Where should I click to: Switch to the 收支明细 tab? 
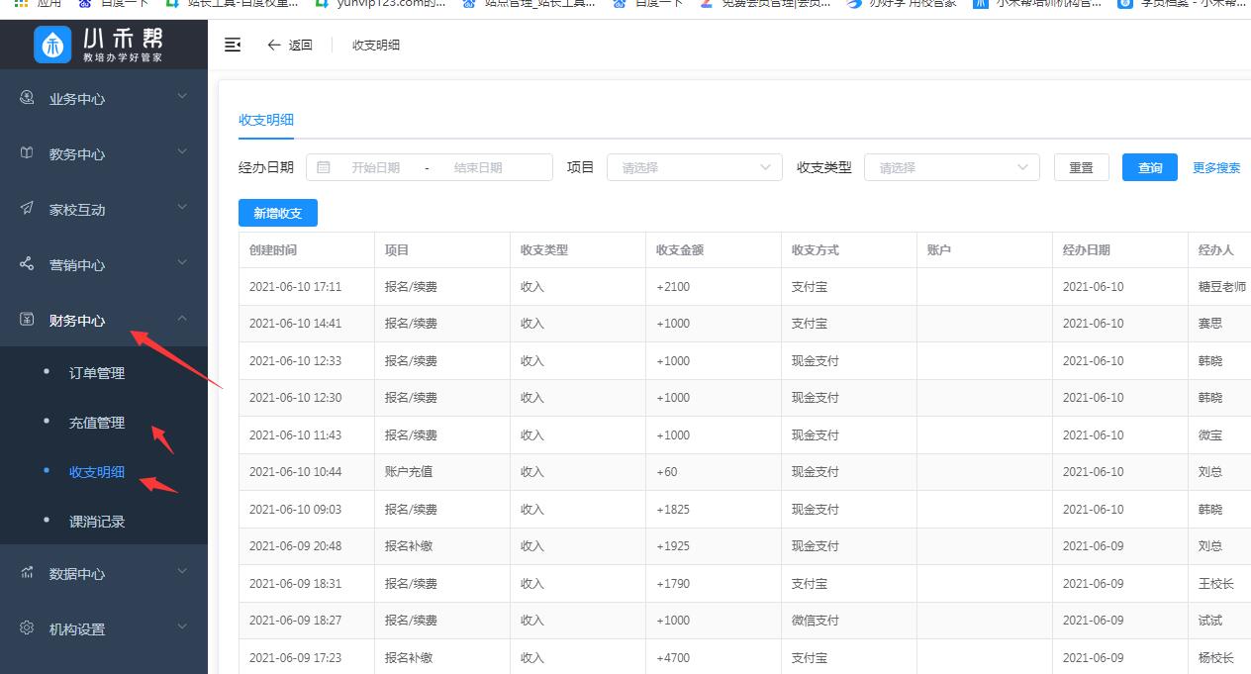(x=266, y=120)
